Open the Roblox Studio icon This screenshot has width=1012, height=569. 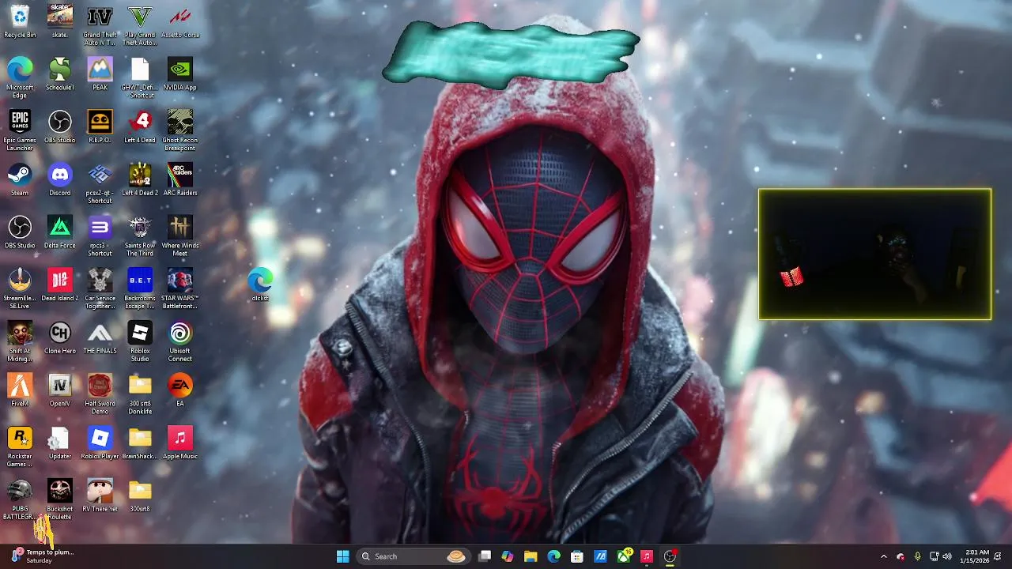(x=140, y=341)
